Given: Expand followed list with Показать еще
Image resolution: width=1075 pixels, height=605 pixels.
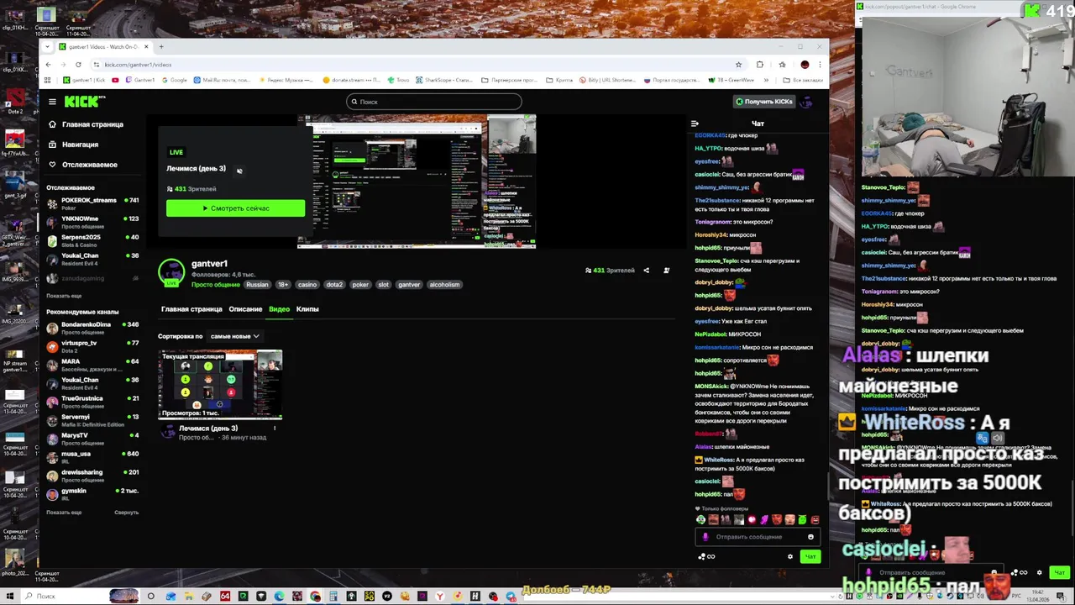Looking at the screenshot, I should (x=64, y=296).
